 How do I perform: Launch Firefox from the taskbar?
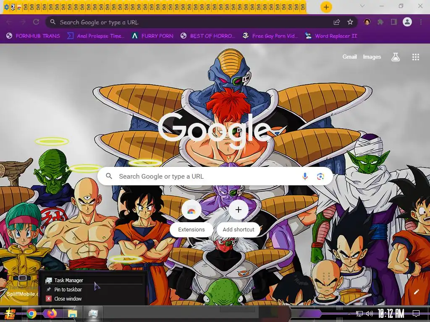coord(52,314)
